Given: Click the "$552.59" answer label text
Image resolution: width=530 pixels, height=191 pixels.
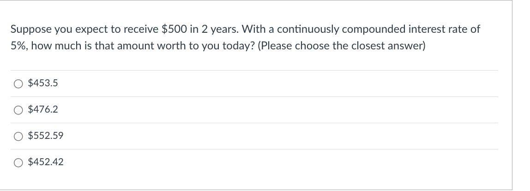Looking at the screenshot, I should pyautogui.click(x=46, y=136).
